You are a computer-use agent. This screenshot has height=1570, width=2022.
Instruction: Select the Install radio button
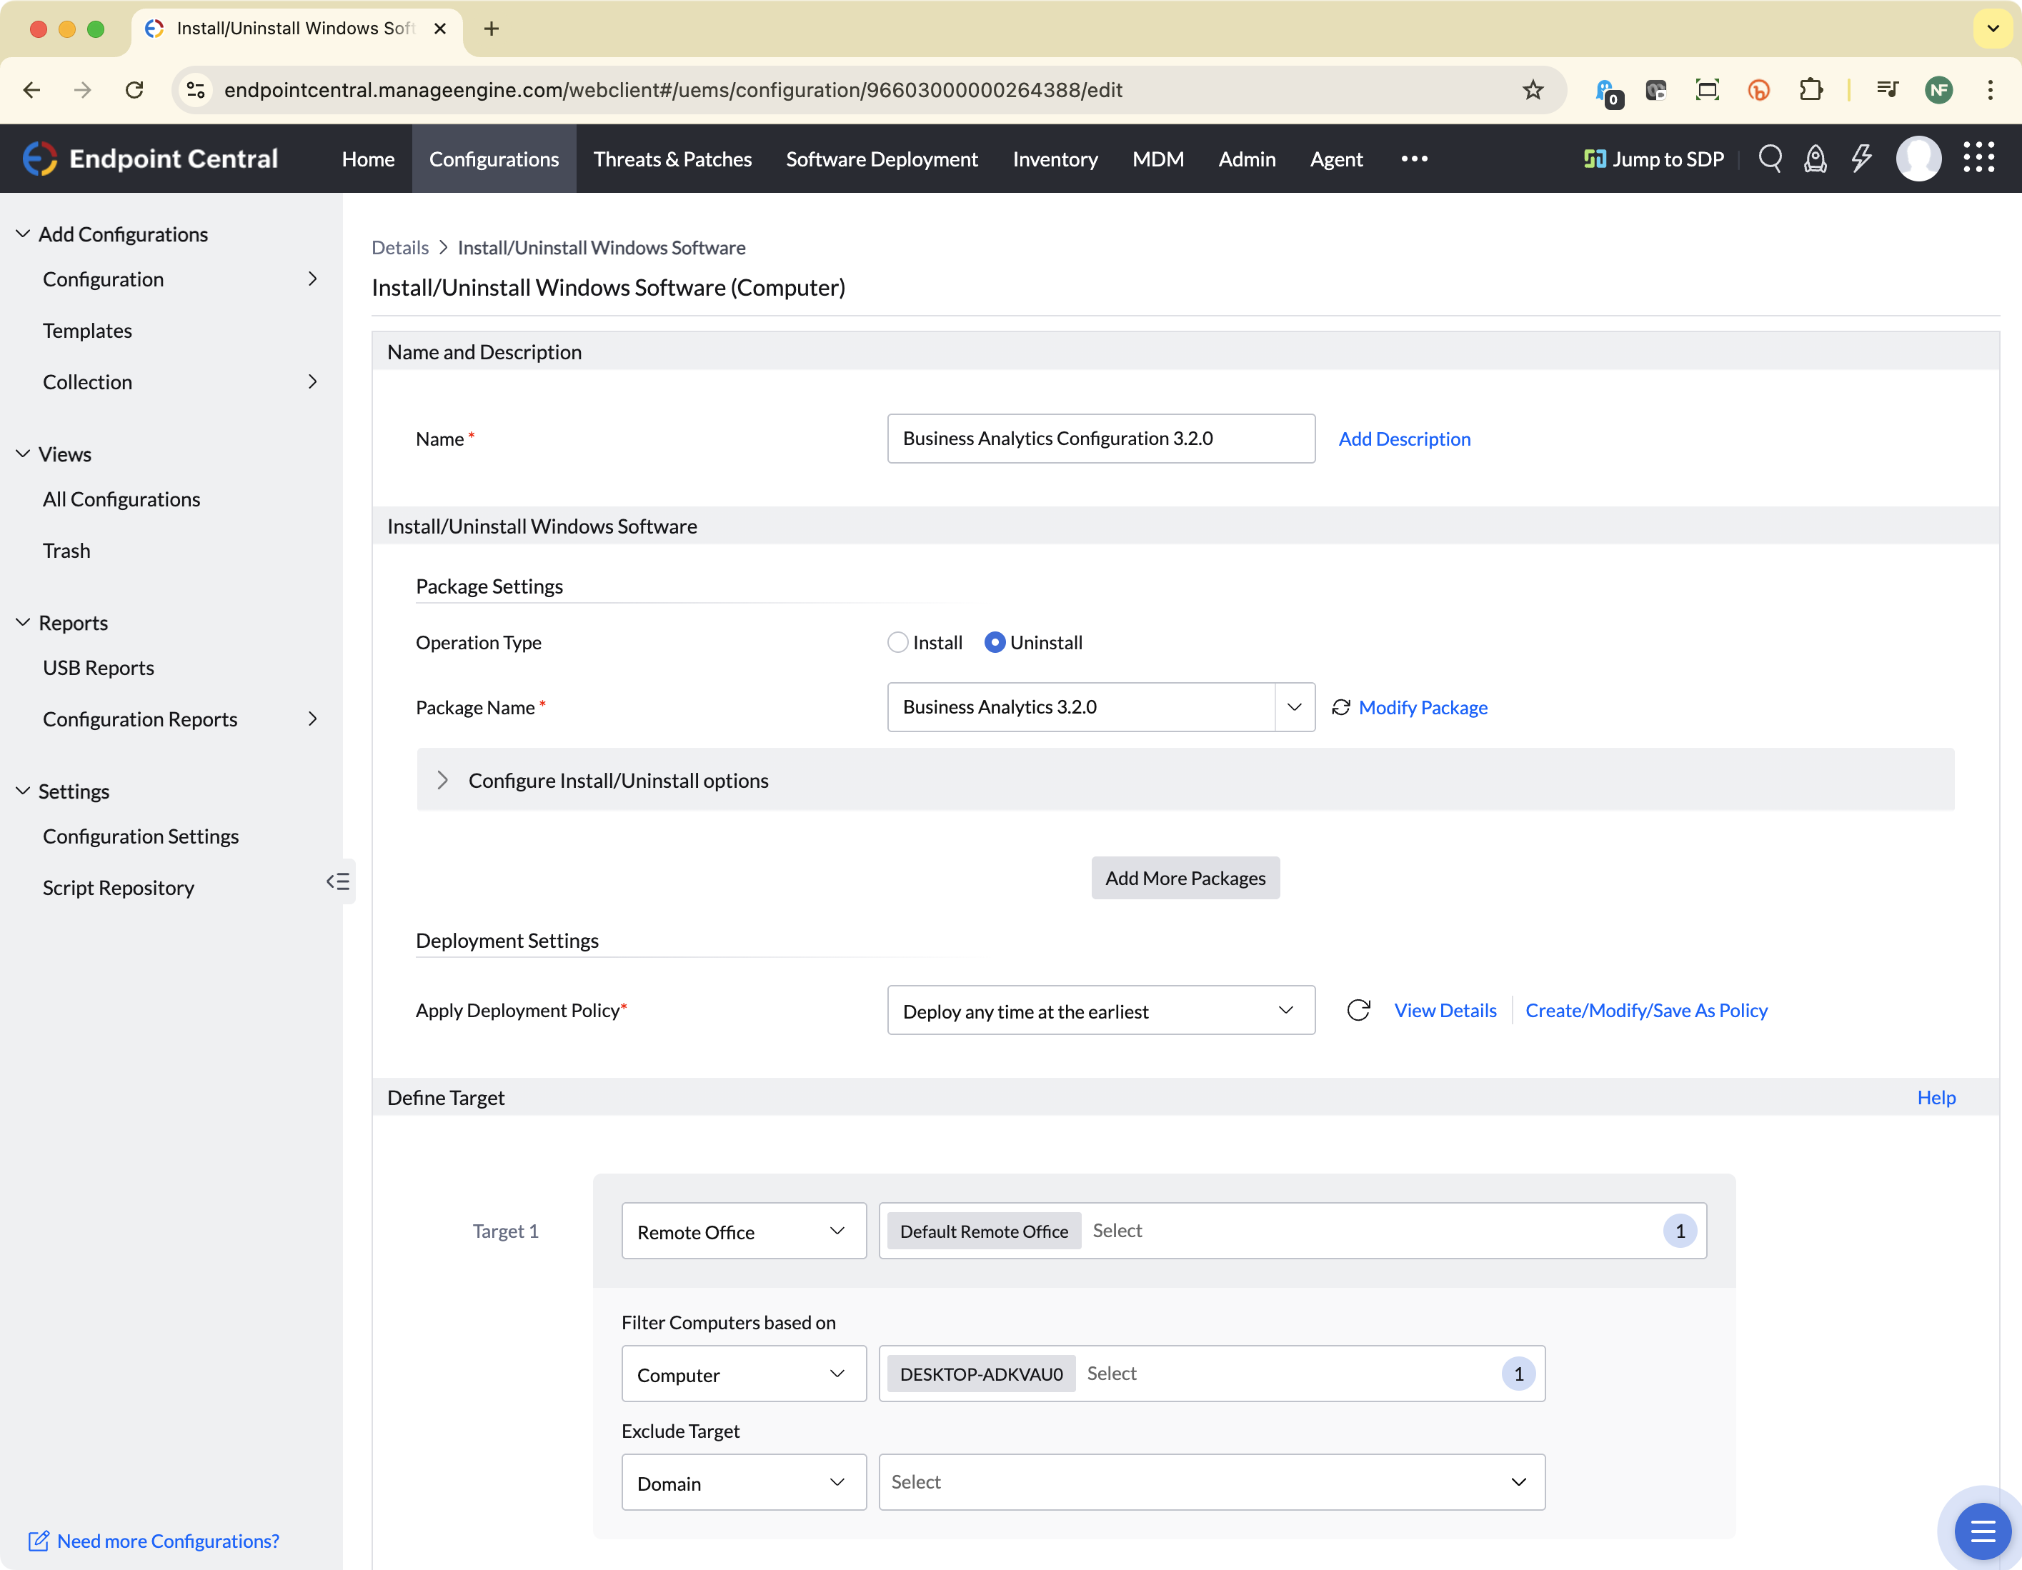tap(897, 642)
